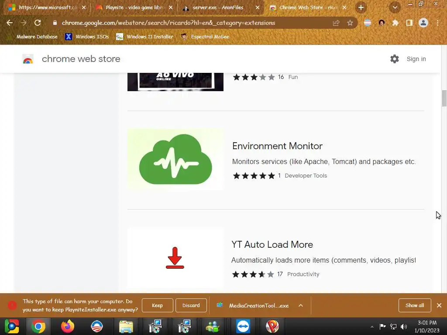
Task: Click the Chrome Web Store rainbow logo
Action: point(28,59)
